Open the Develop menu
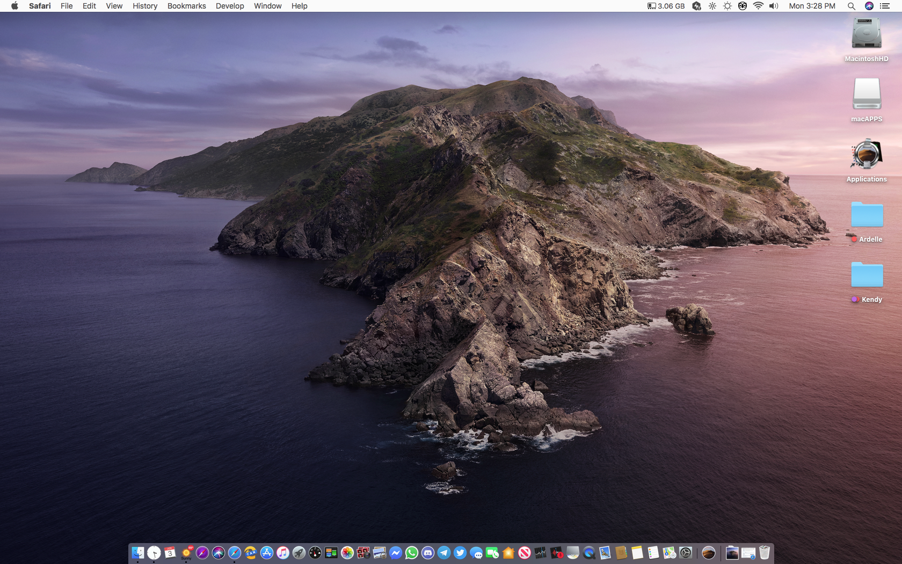This screenshot has width=902, height=564. click(230, 6)
